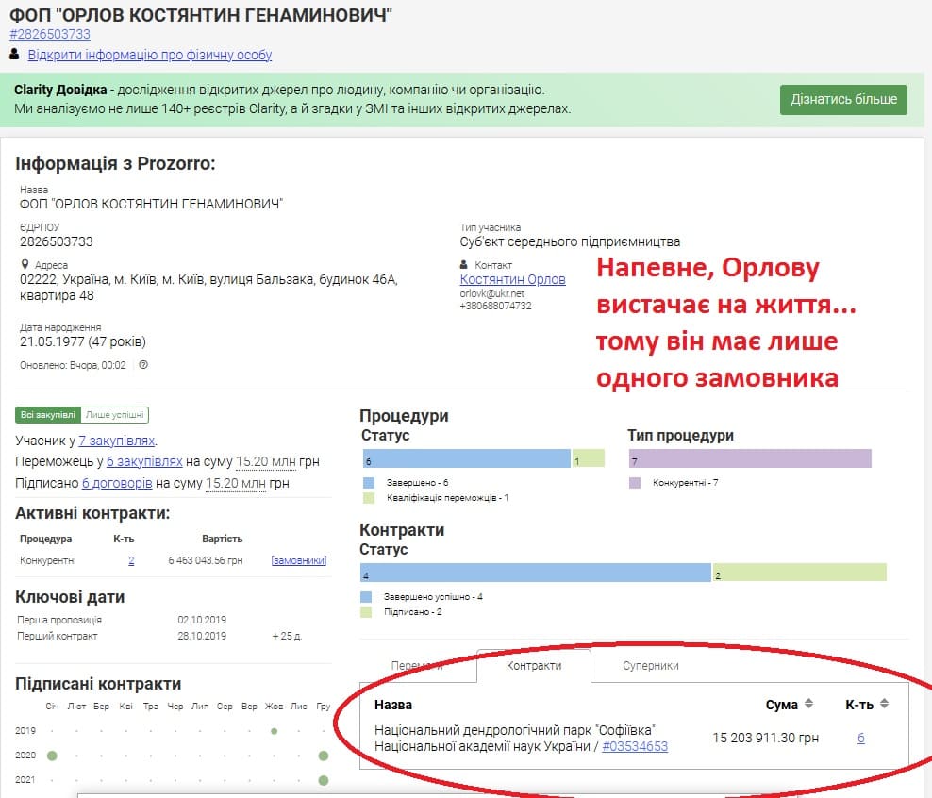Open the #03534653 customer code link
The height and width of the screenshot is (798, 932).
point(635,746)
